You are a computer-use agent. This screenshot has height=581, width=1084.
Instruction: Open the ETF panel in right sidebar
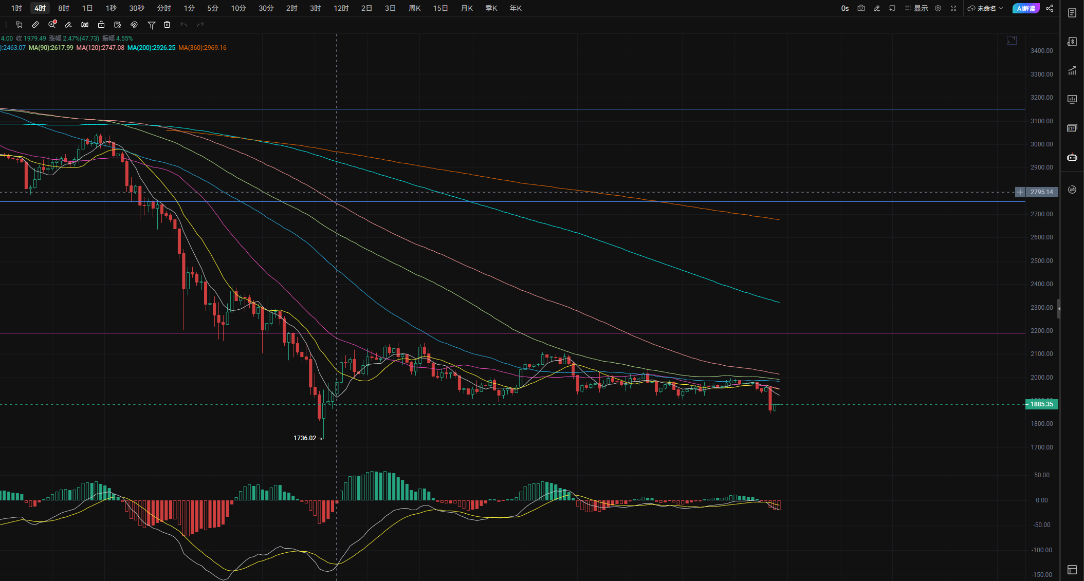(x=1072, y=128)
